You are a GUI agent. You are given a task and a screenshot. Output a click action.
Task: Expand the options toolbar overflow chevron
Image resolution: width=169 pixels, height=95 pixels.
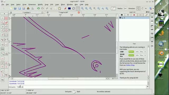(146, 8)
